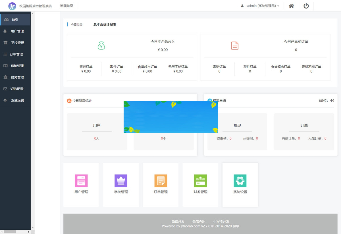Click the document icon on 订单管理 card
The height and width of the screenshot is (234, 341).
tap(161, 181)
